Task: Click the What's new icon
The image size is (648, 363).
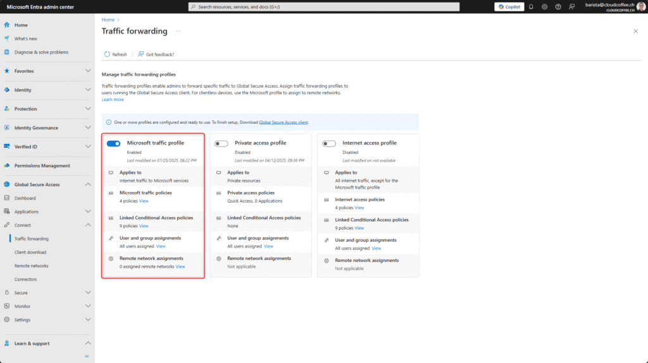Action: (x=6, y=39)
